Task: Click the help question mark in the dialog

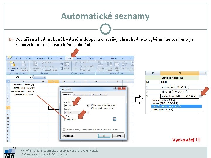Action: tap(115, 88)
